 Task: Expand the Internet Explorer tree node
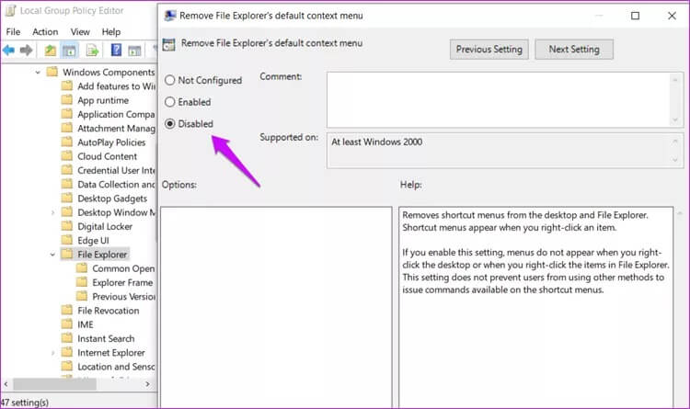pyautogui.click(x=52, y=353)
